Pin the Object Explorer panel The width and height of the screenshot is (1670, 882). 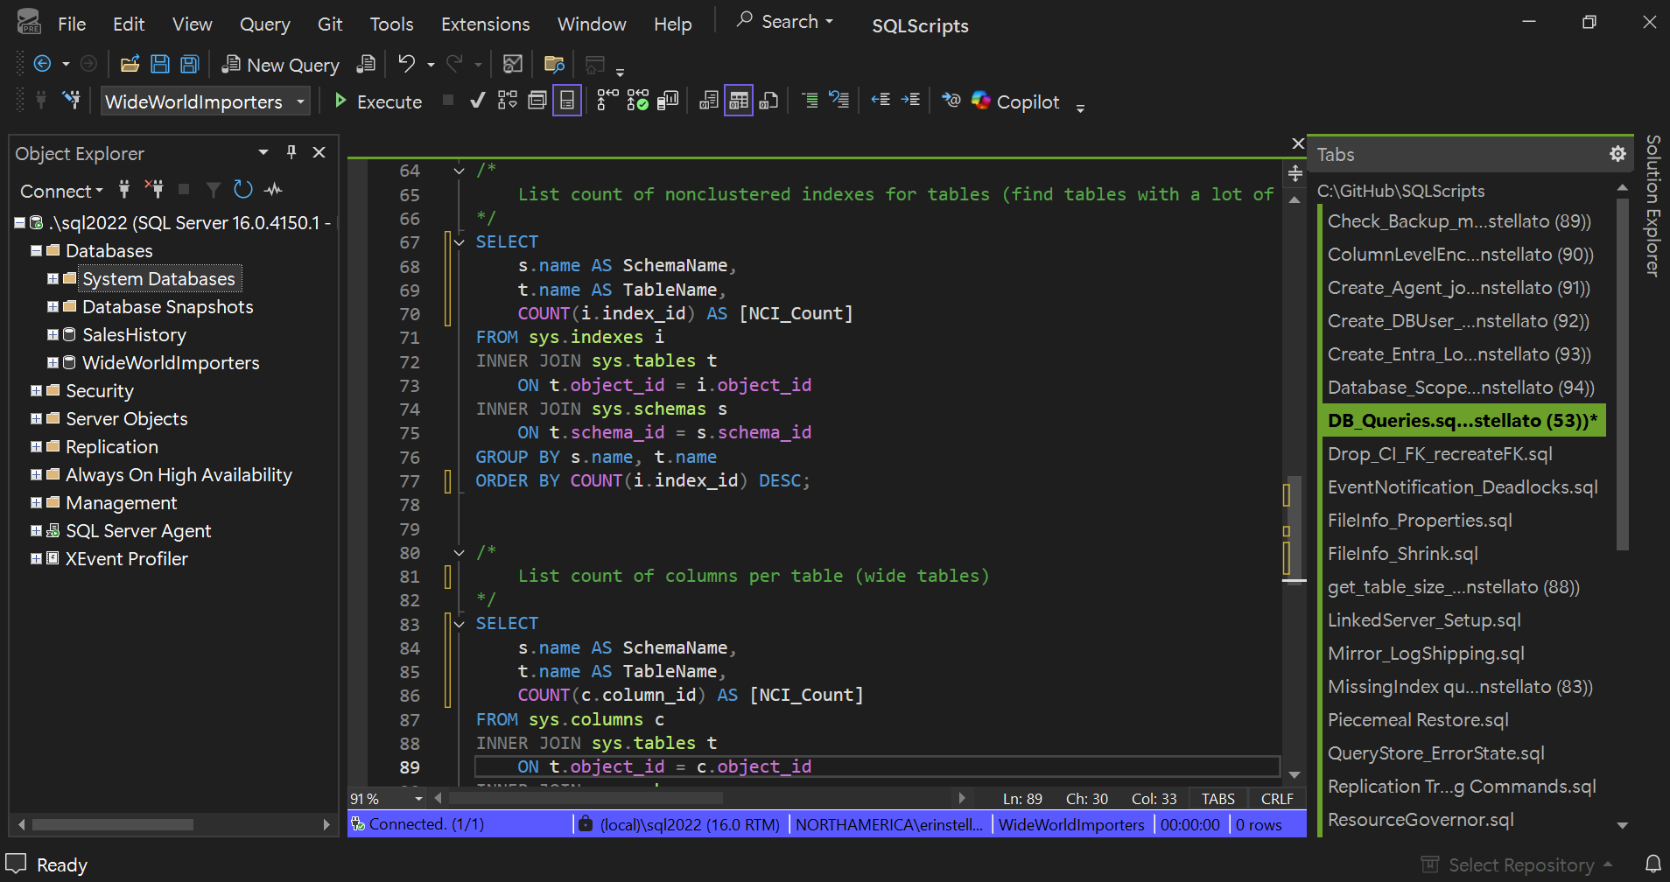291,152
